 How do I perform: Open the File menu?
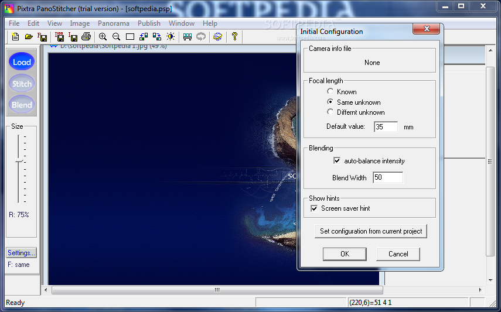click(x=14, y=23)
